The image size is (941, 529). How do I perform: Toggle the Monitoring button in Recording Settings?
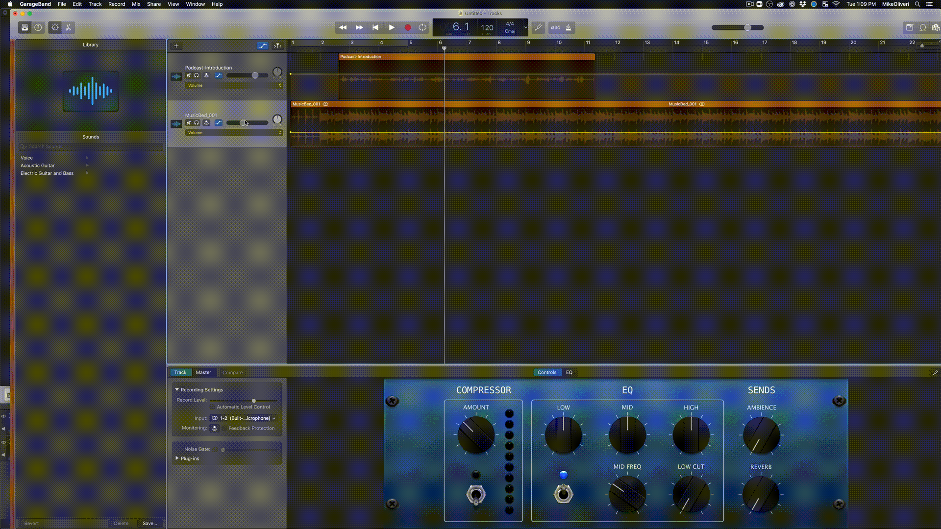[x=215, y=428]
